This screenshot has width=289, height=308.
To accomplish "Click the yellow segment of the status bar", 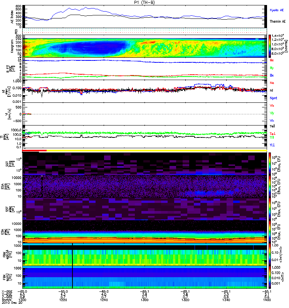I will click(x=157, y=151).
